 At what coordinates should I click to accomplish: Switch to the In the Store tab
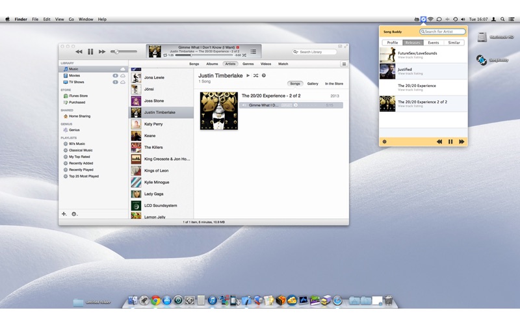(x=334, y=84)
